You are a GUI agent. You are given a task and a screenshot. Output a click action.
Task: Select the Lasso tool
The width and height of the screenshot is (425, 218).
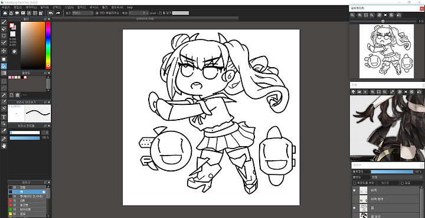coord(4,88)
